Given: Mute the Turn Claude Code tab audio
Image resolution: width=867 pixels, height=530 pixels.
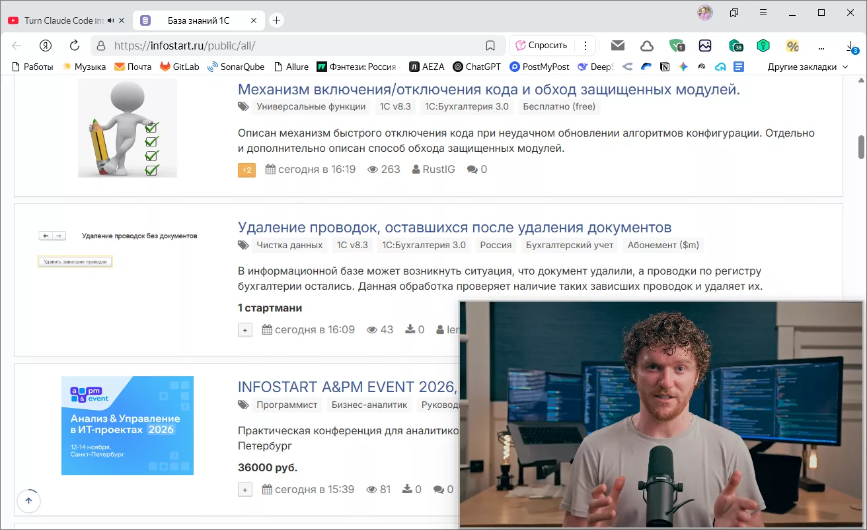Looking at the screenshot, I should click(x=110, y=20).
